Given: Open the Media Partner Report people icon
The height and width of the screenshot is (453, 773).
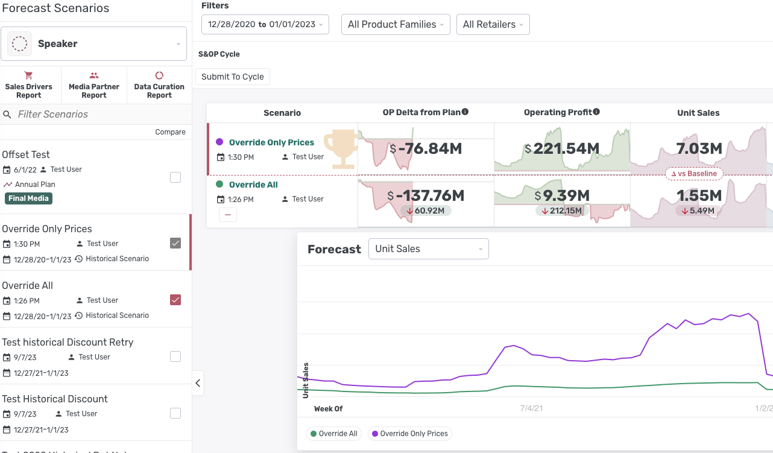Looking at the screenshot, I should pos(94,75).
